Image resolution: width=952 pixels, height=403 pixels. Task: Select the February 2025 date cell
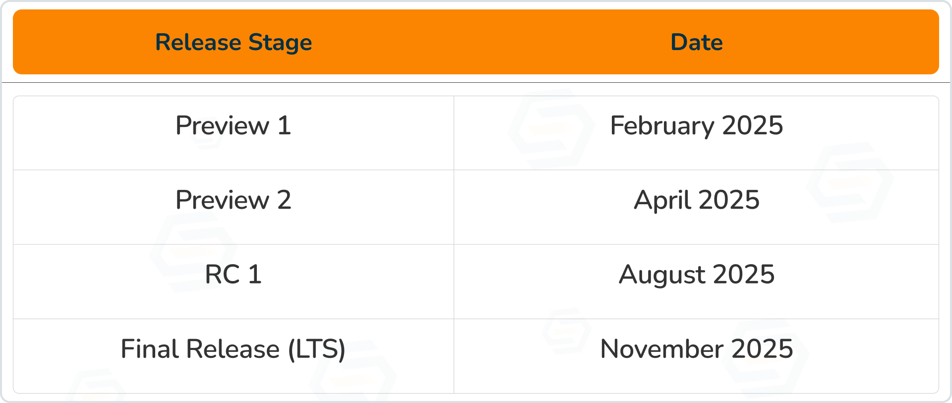696,125
